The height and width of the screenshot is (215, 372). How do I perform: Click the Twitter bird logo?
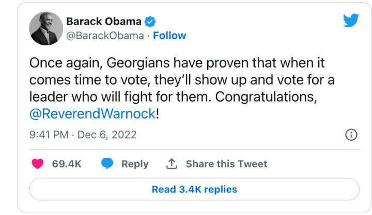(351, 20)
